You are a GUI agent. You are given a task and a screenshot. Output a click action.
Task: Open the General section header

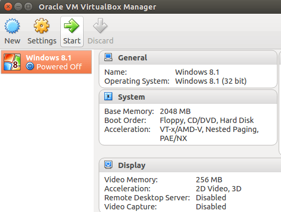coord(188,58)
